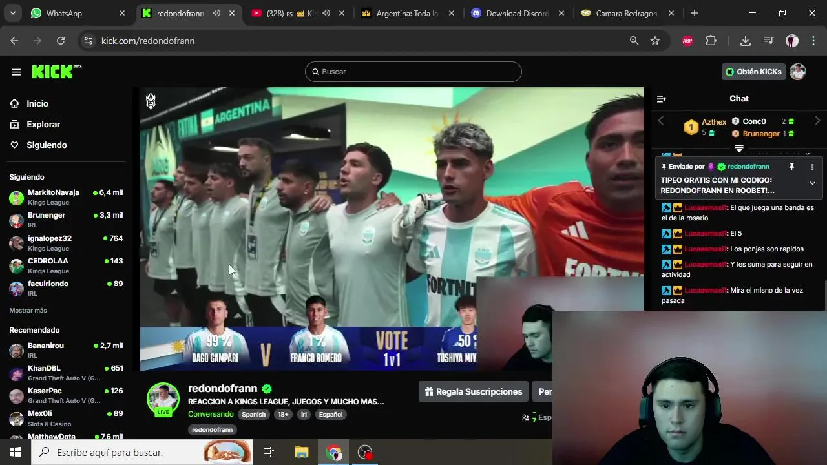Open the user profile avatar menu

point(798,72)
